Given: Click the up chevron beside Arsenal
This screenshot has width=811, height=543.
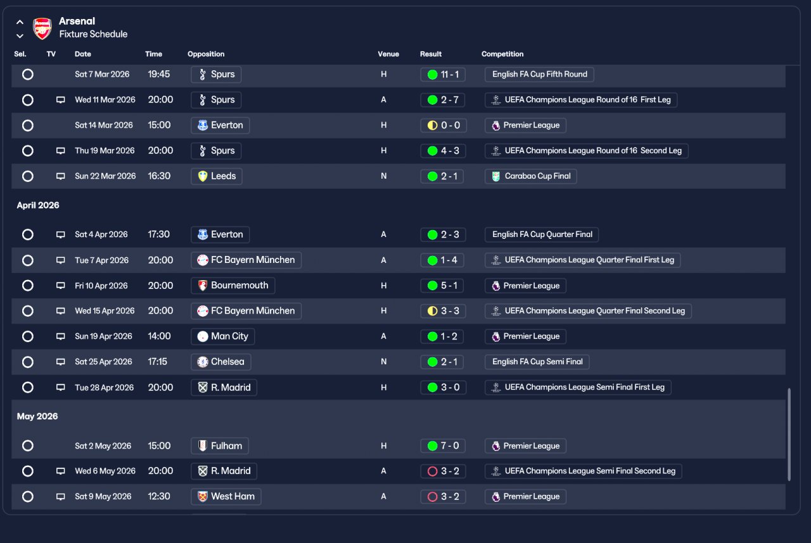Looking at the screenshot, I should 20,22.
